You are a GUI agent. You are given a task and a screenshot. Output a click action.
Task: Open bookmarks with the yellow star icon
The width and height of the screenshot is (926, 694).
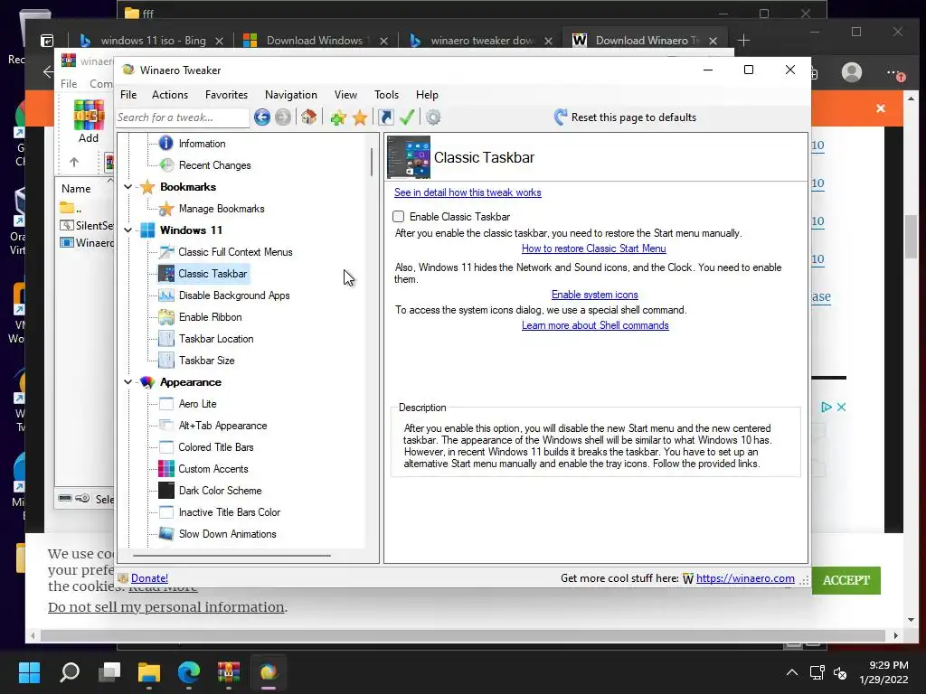click(360, 117)
